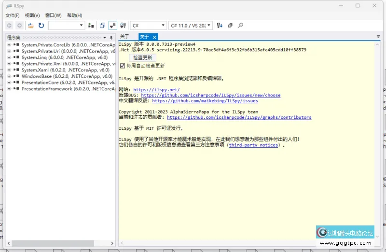Open the 文件(F) menu
Screen dimensions: 386x252
tap(13, 15)
